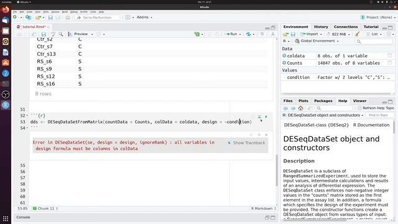Open the Global Environment dropdown

point(317,41)
